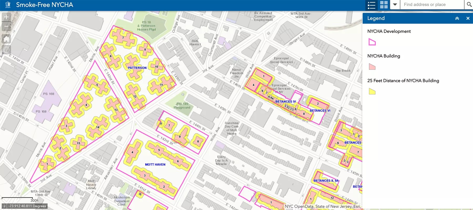Click the NYCHA Development legend label
The width and height of the screenshot is (473, 210).
tap(389, 31)
